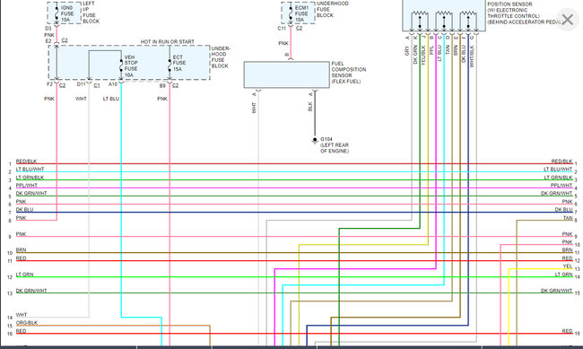This screenshot has height=349, width=583.
Task: Click the POSITION SENSOR electronic throttle control label
Action: [525, 13]
